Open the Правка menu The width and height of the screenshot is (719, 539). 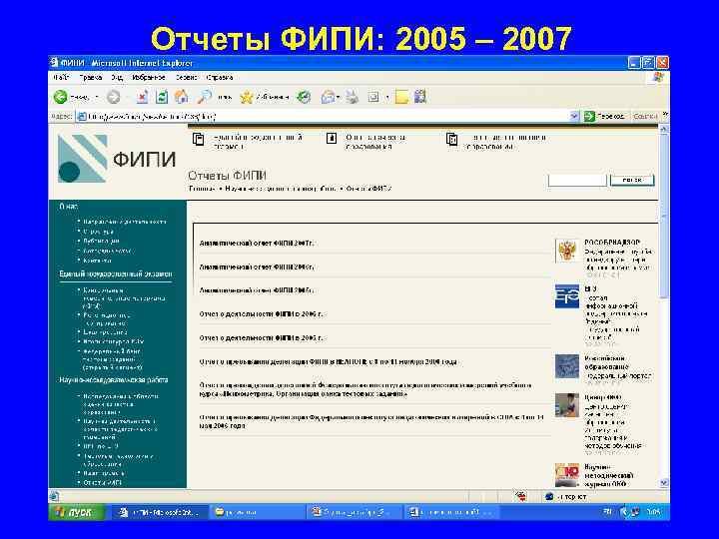point(90,78)
